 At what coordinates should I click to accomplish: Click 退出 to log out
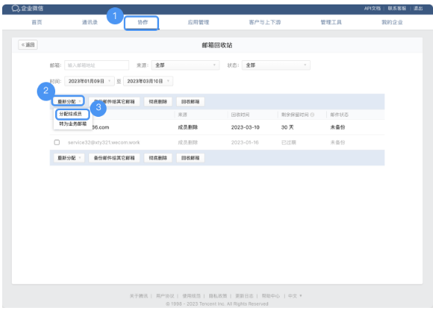(x=418, y=8)
